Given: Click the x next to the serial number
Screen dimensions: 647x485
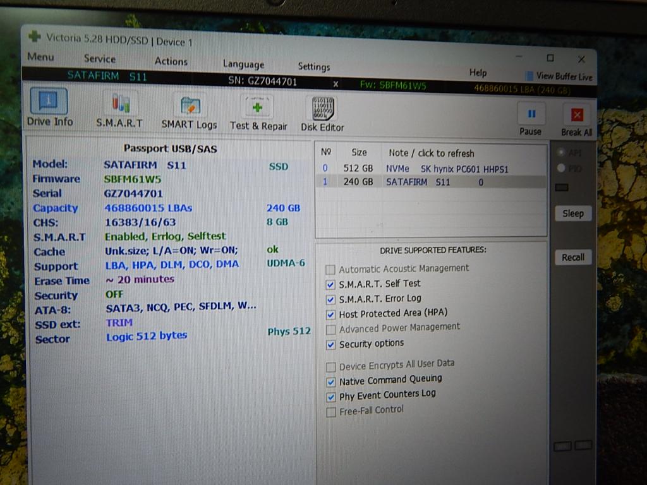Looking at the screenshot, I should click(336, 84).
